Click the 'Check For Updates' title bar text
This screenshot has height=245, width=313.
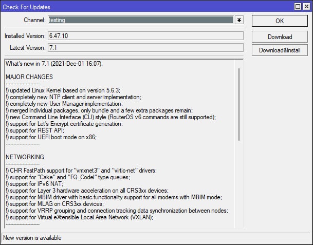tap(26, 7)
